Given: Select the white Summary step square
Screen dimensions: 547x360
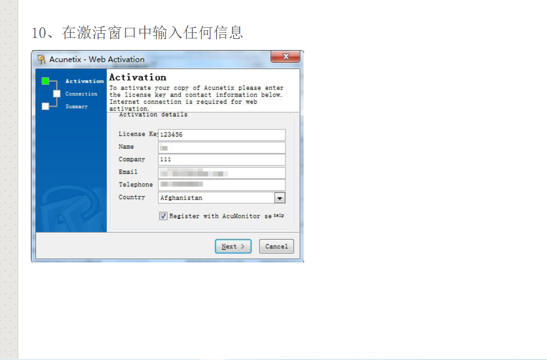Looking at the screenshot, I should [x=46, y=106].
